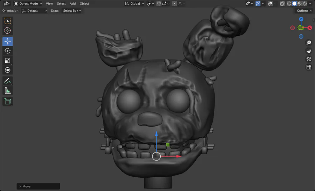This screenshot has height=191, width=315.
Task: Open the Add menu
Action: pos(72,4)
